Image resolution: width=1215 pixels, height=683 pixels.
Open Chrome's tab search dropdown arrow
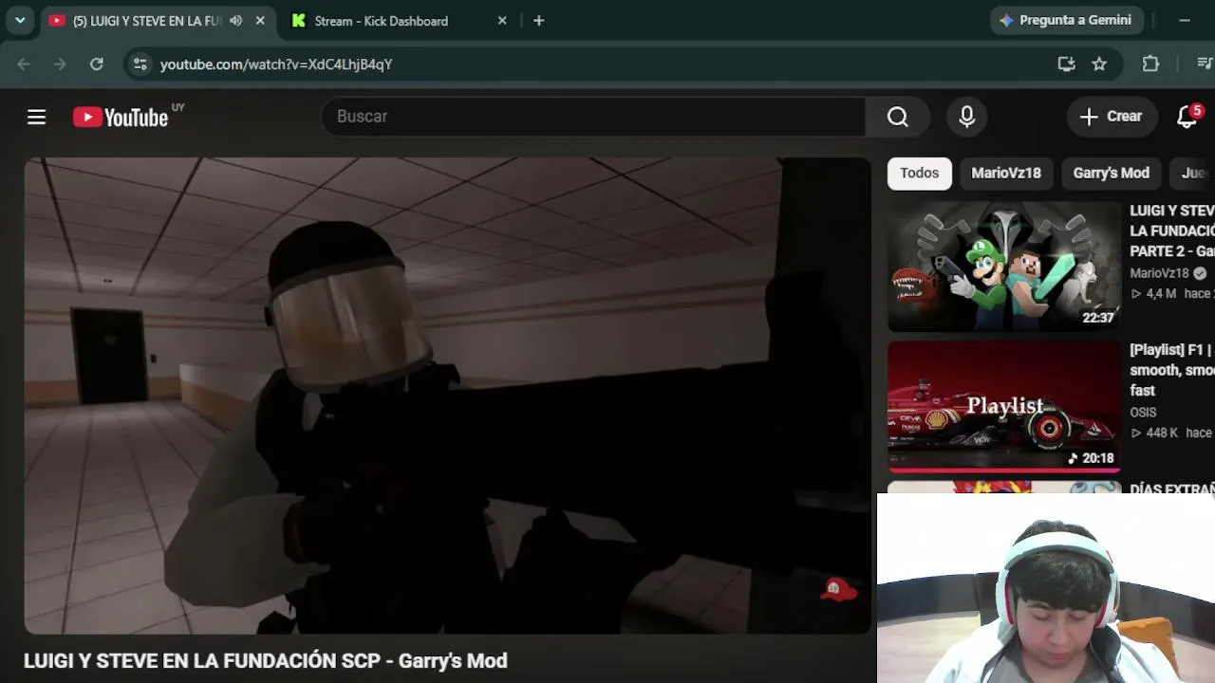pyautogui.click(x=20, y=20)
